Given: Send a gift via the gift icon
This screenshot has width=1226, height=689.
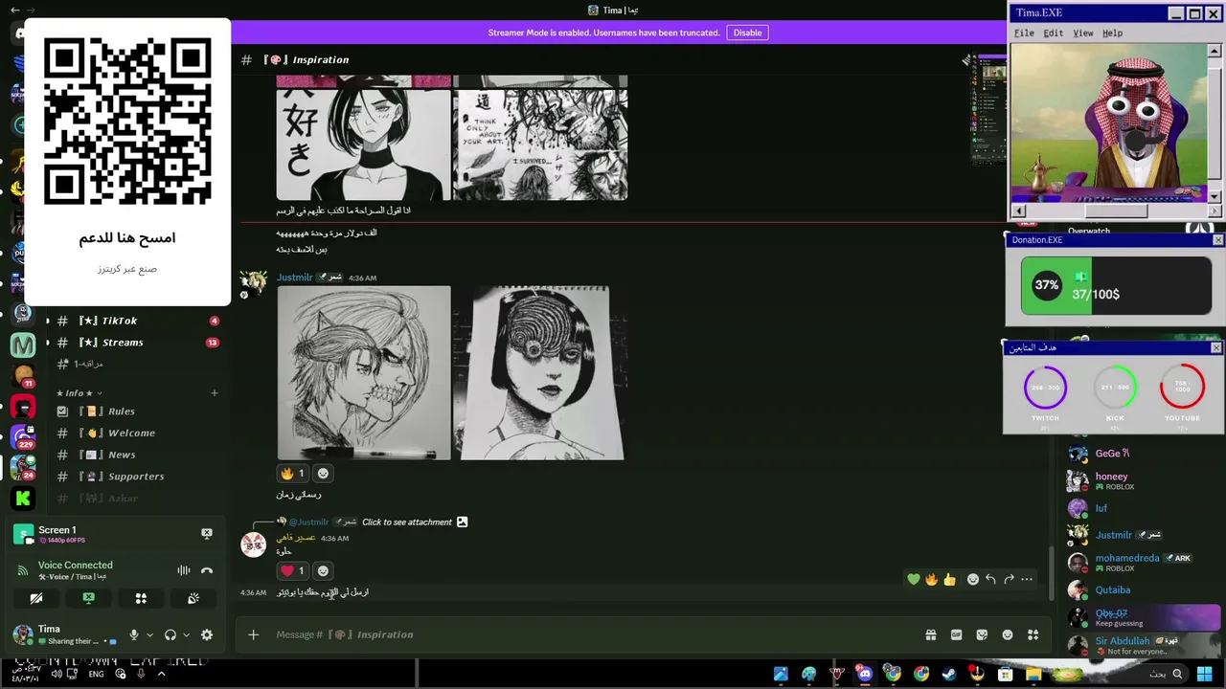Looking at the screenshot, I should 930,634.
